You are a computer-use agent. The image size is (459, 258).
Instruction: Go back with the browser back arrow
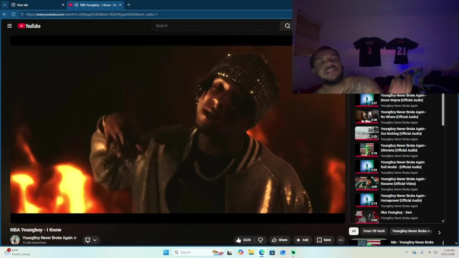pos(5,14)
